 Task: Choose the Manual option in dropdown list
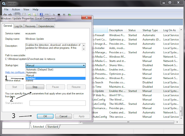pos(55,75)
